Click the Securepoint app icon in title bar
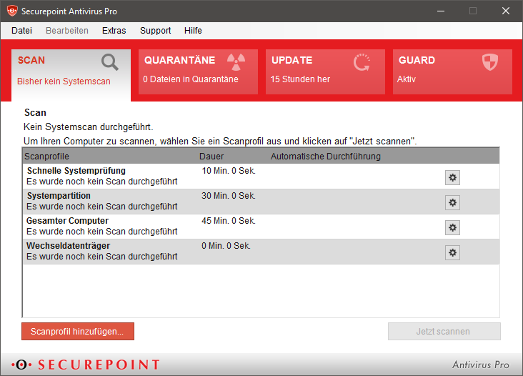523x376 pixels. coord(12,11)
